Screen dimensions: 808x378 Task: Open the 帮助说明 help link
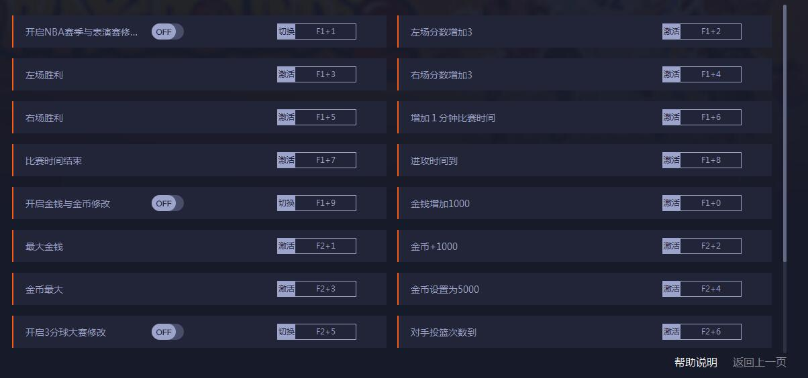[696, 363]
